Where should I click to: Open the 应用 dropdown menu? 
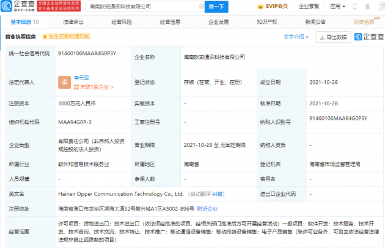pos(337,6)
